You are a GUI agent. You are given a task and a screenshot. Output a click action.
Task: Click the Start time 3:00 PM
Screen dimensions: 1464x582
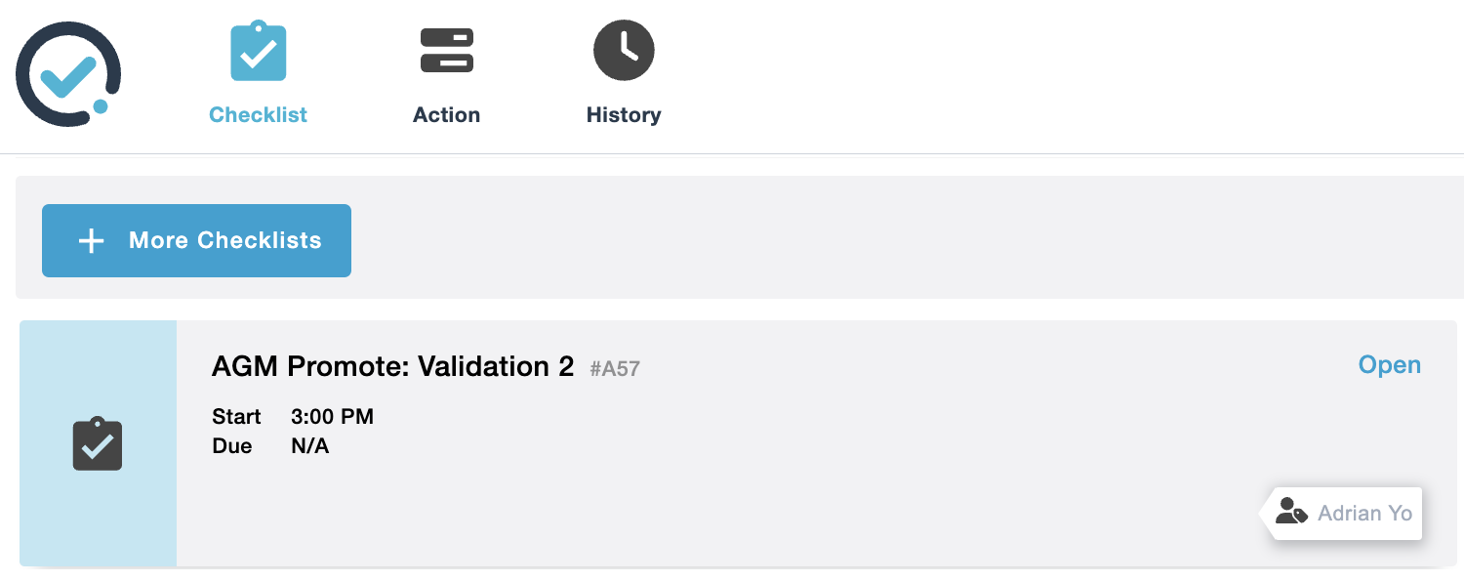(x=332, y=416)
